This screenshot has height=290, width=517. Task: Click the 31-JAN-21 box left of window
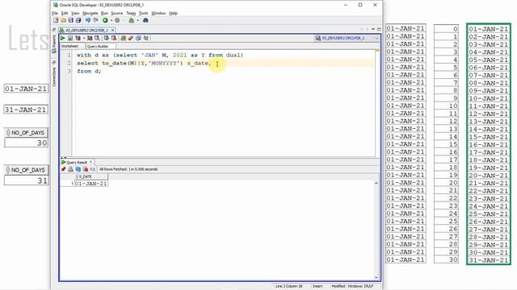(26, 110)
